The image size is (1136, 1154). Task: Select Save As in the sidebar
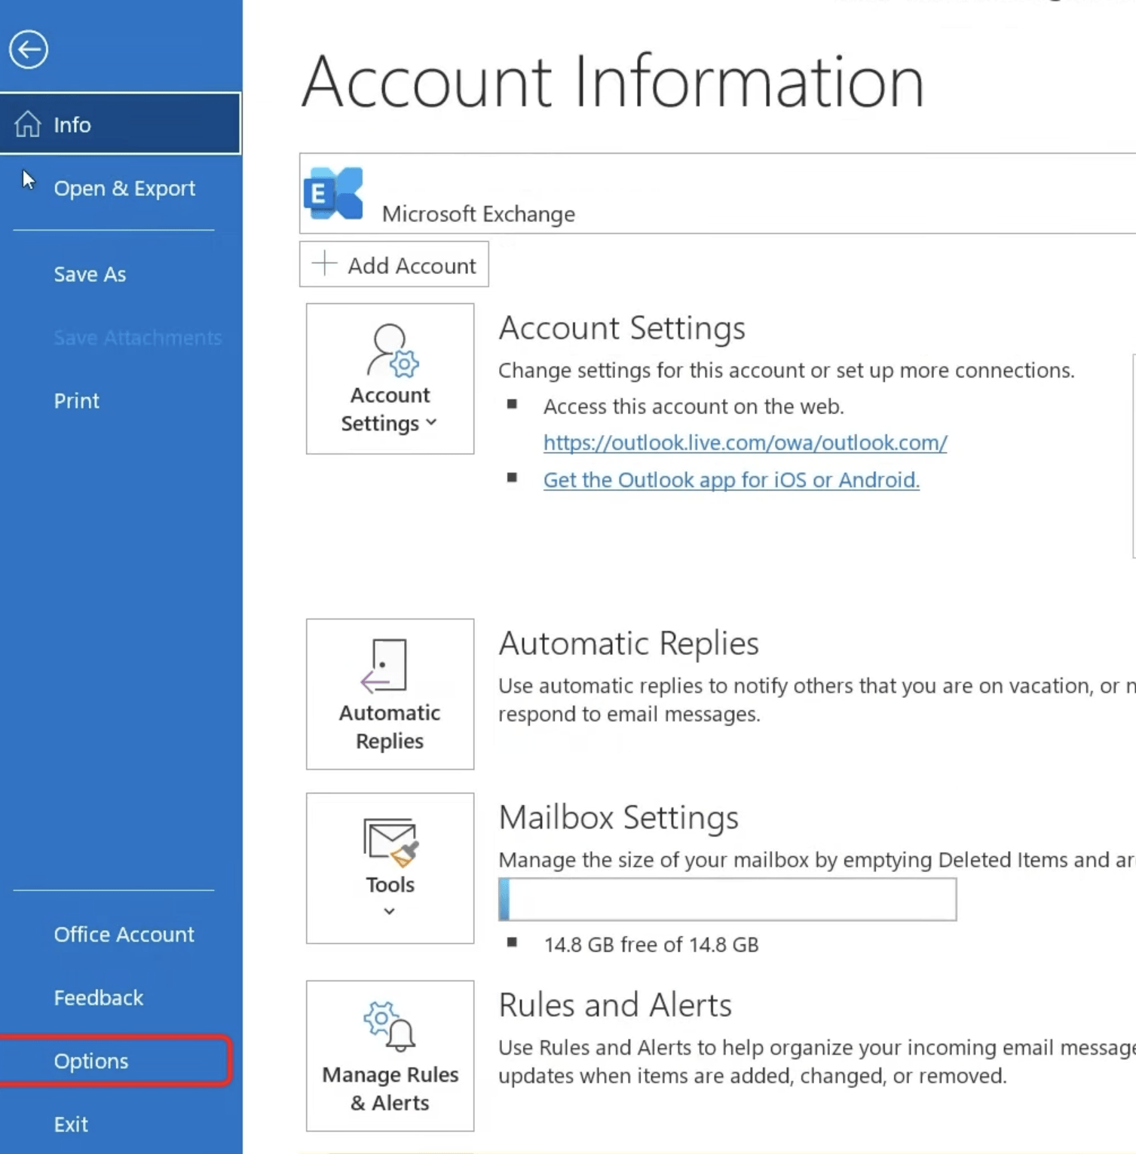90,274
